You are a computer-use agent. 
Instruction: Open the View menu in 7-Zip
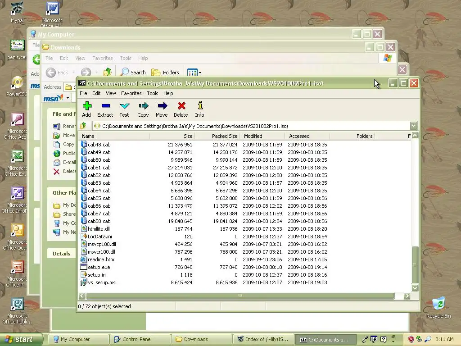point(111,93)
